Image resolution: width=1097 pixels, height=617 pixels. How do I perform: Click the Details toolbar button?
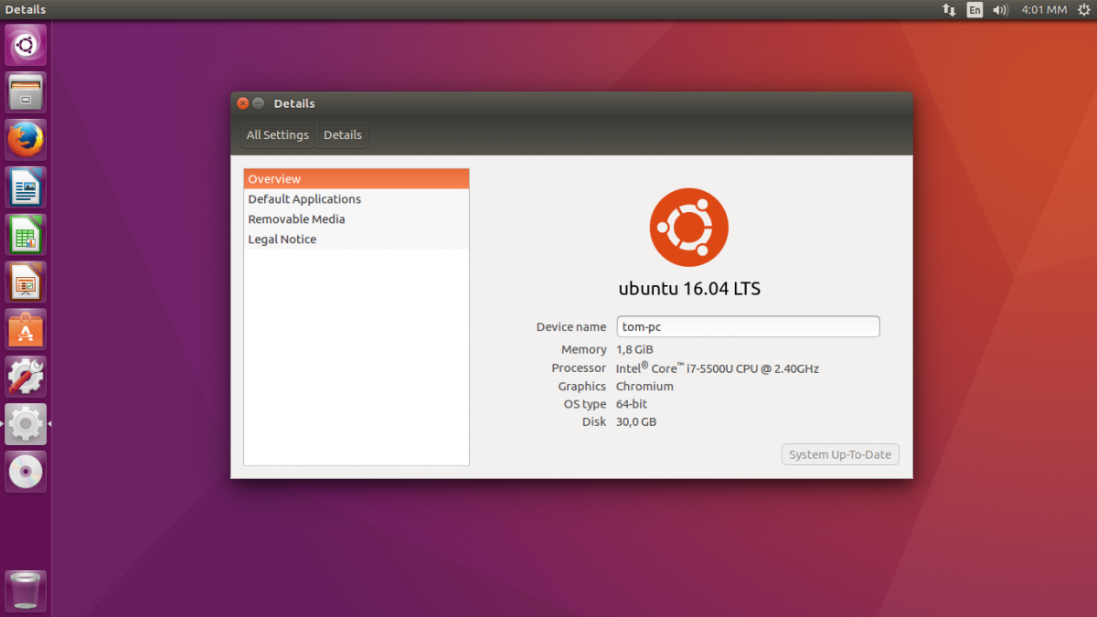click(343, 134)
